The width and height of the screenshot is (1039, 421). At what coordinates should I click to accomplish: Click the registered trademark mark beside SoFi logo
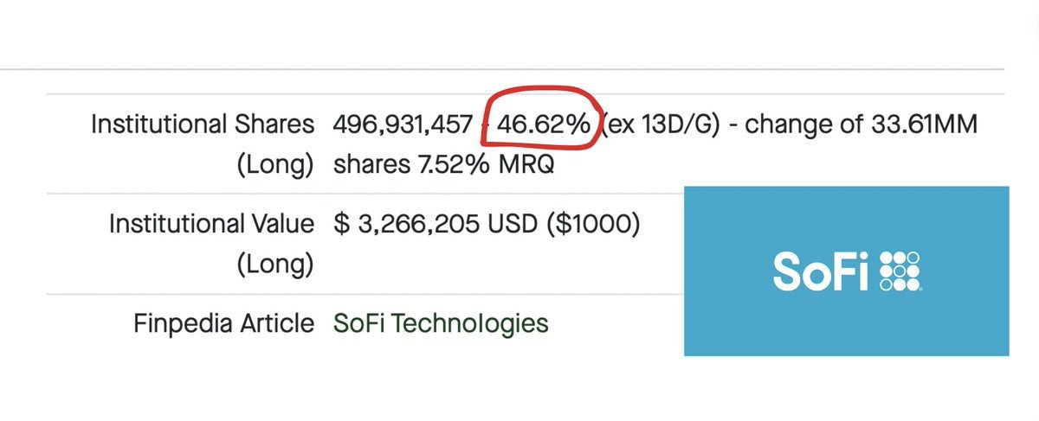[923, 289]
